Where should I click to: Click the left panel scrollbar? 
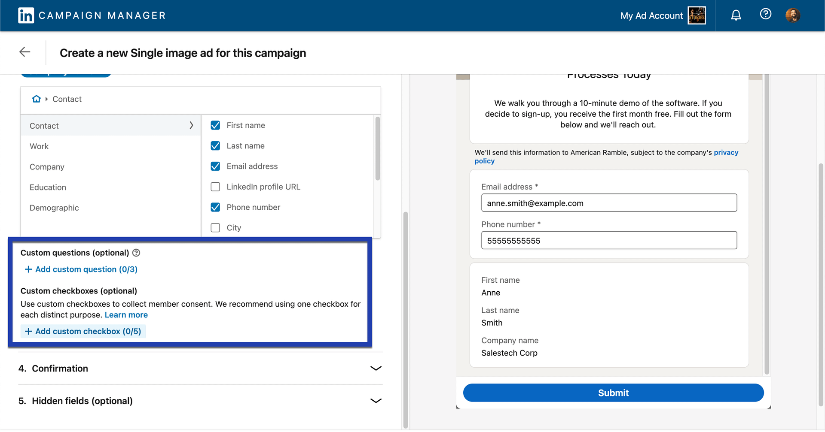click(x=405, y=320)
